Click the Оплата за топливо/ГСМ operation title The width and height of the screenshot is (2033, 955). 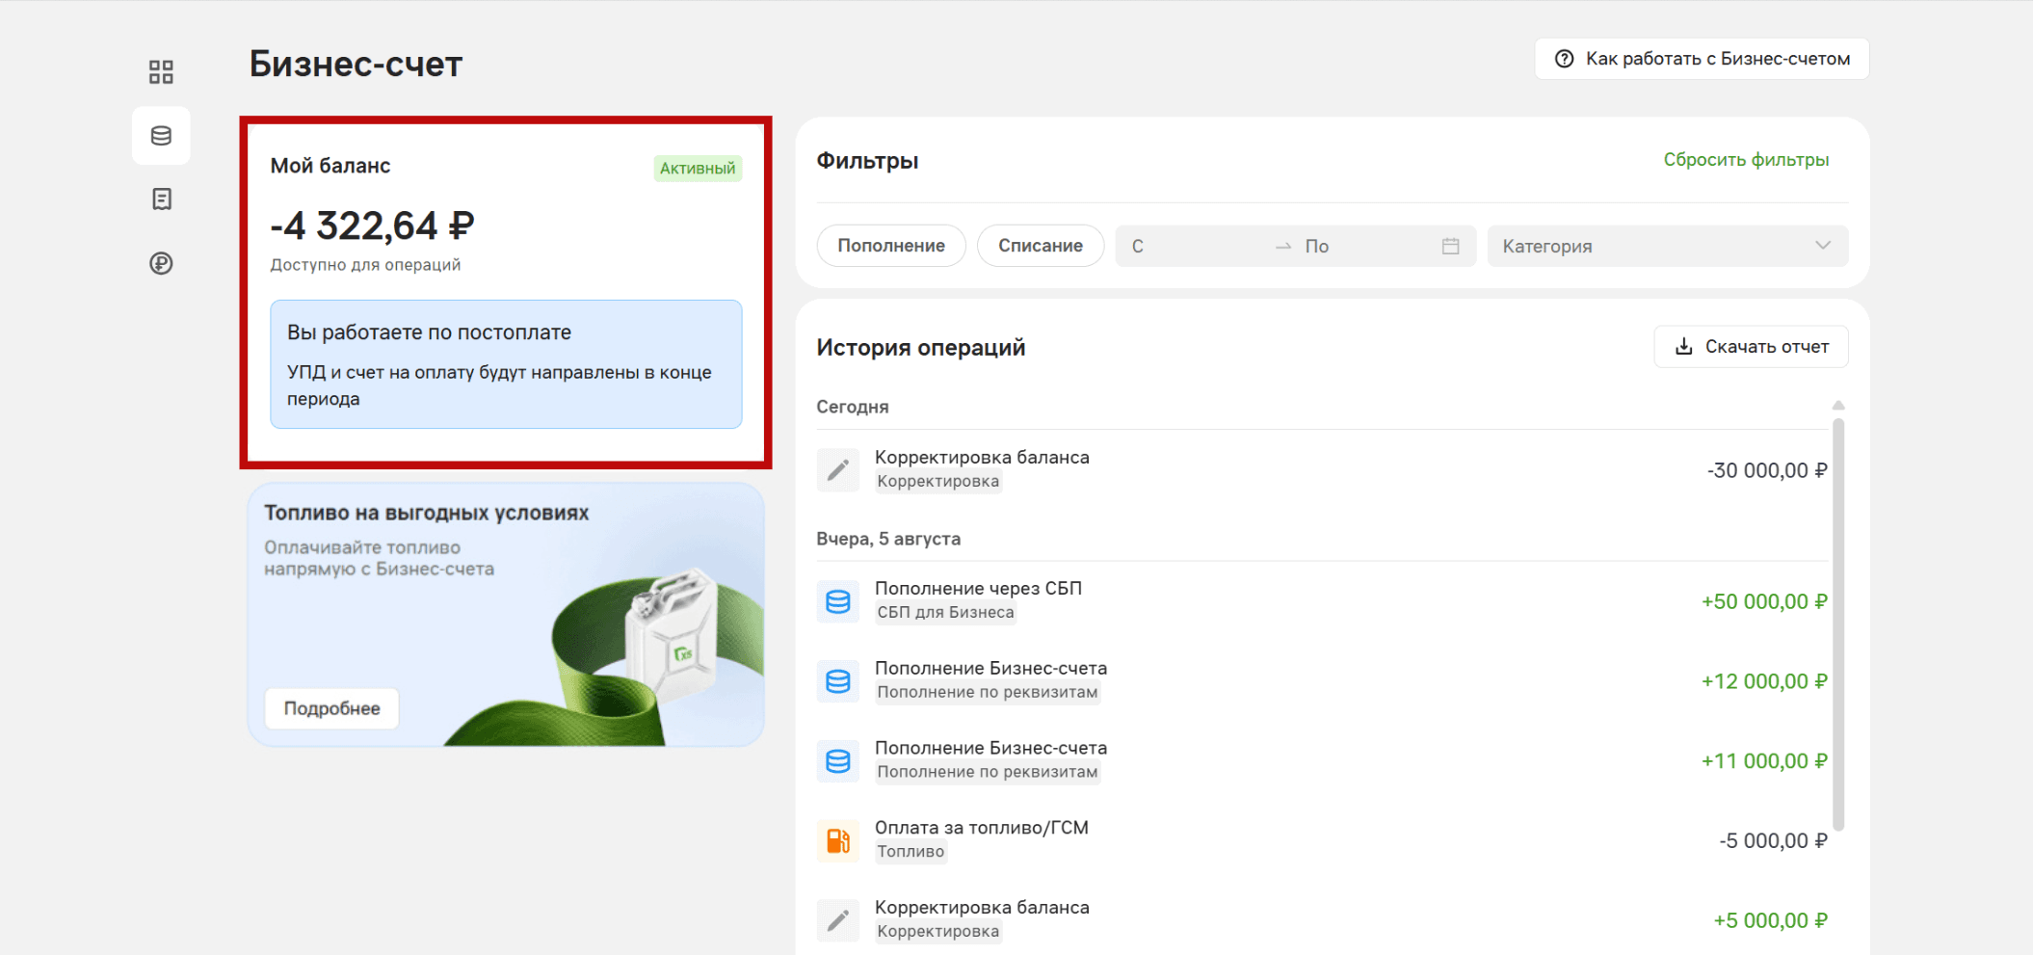pyautogui.click(x=982, y=828)
